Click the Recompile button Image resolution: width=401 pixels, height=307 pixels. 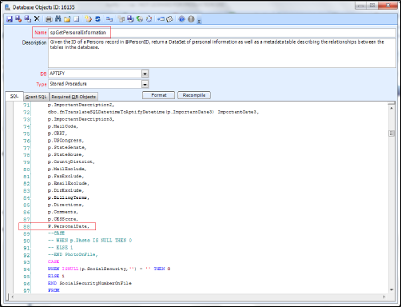[194, 95]
